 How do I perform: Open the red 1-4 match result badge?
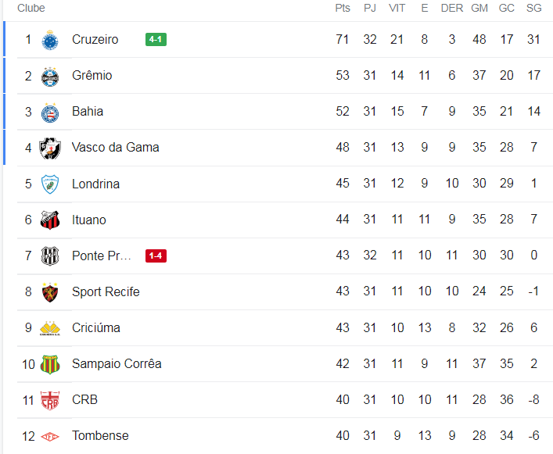click(156, 256)
